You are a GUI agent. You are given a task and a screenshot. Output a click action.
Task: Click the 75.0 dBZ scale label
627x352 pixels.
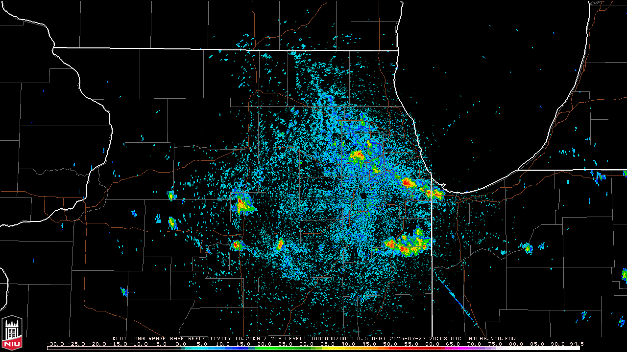pos(495,344)
